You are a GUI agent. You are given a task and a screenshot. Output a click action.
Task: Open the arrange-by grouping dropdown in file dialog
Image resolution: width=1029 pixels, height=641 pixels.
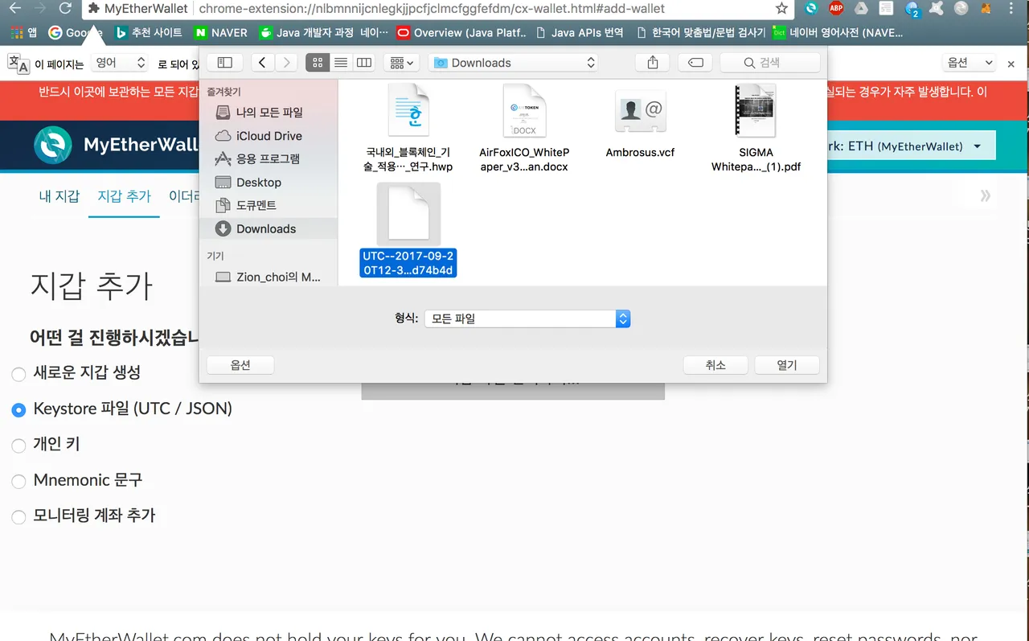(x=401, y=63)
